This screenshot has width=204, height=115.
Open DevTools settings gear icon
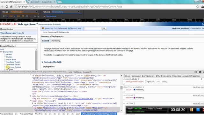coord(200,72)
